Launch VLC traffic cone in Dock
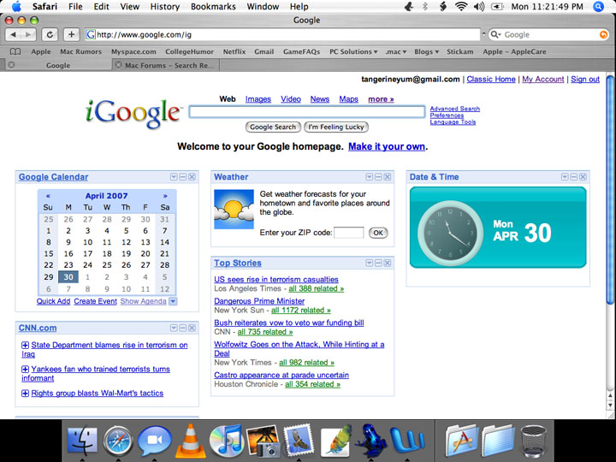The image size is (616, 462). click(191, 440)
